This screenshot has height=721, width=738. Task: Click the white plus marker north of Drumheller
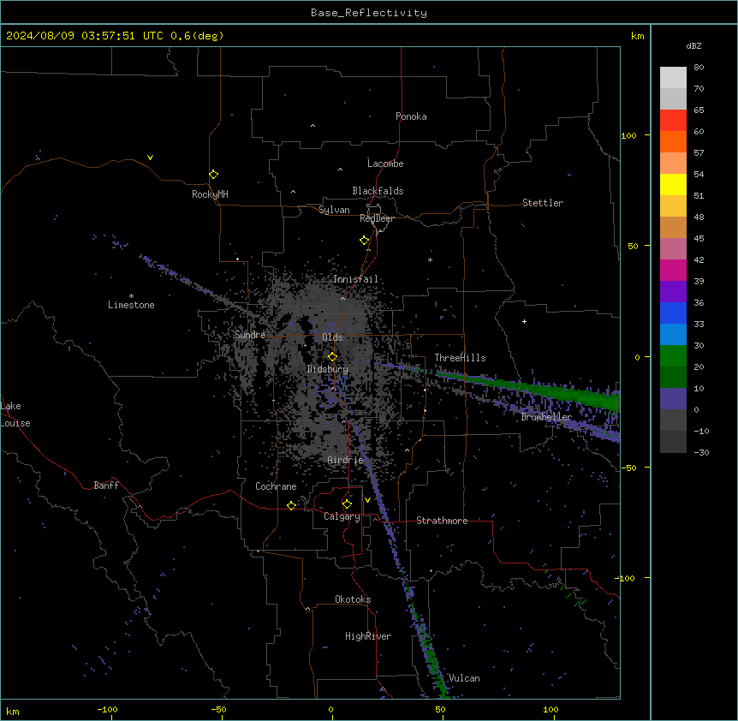coord(524,321)
